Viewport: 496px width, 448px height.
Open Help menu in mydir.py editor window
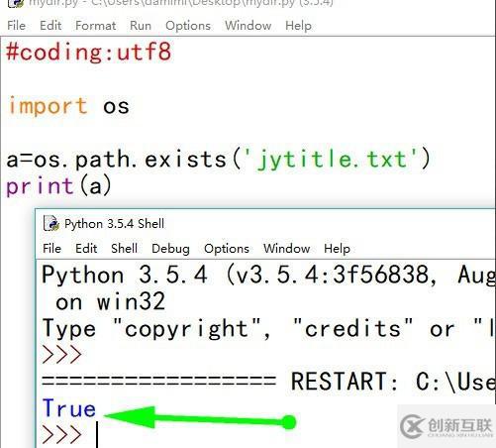tap(298, 26)
